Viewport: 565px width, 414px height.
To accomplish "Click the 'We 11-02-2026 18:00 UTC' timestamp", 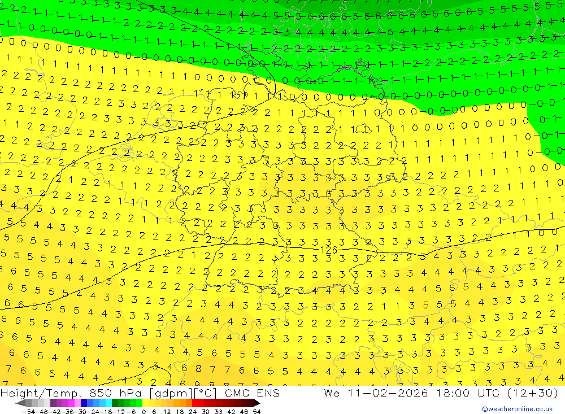I will tap(412, 393).
